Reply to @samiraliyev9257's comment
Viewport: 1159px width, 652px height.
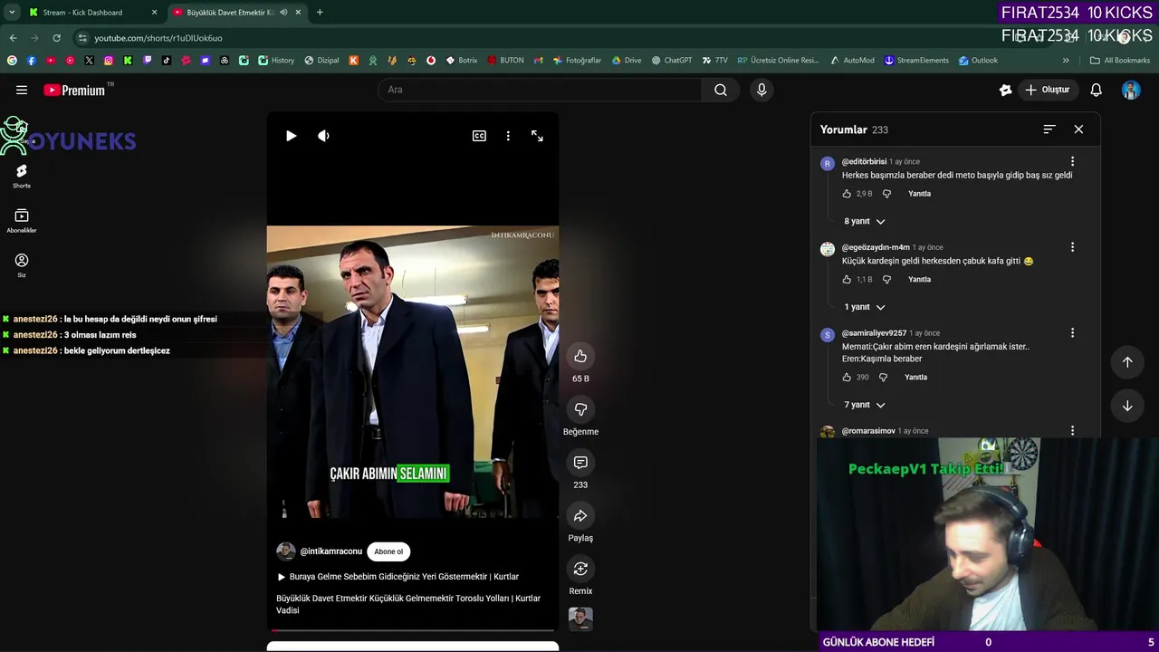click(x=915, y=378)
